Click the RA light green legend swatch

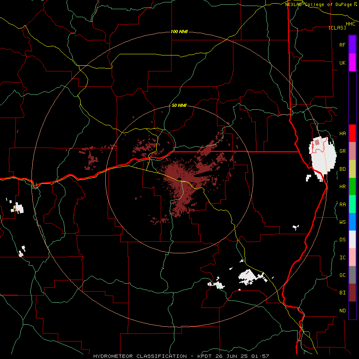(352, 204)
